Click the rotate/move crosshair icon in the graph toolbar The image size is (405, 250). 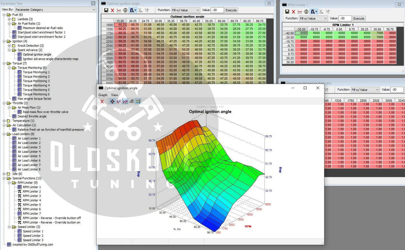(112, 102)
